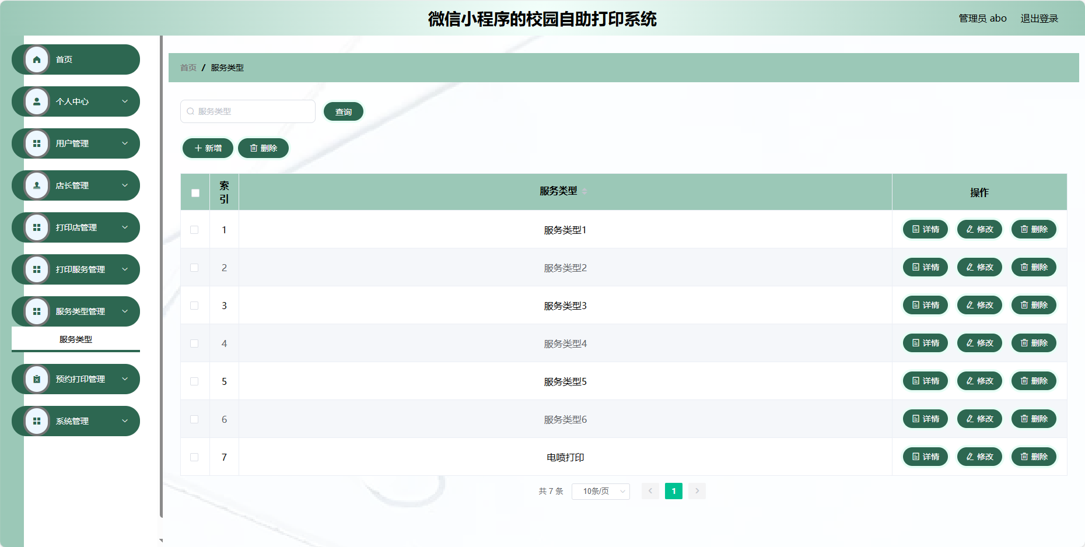
Task: Delete row 电喷打印
Action: (x=1034, y=457)
